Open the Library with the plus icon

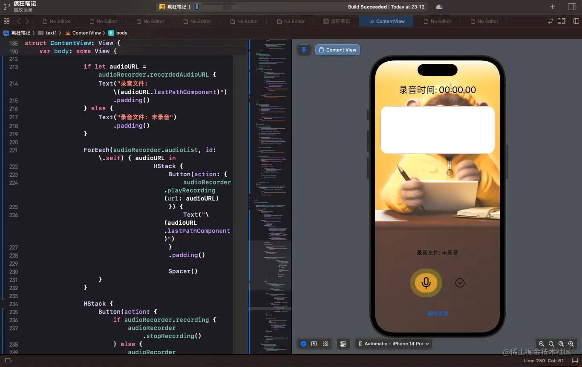(553, 7)
